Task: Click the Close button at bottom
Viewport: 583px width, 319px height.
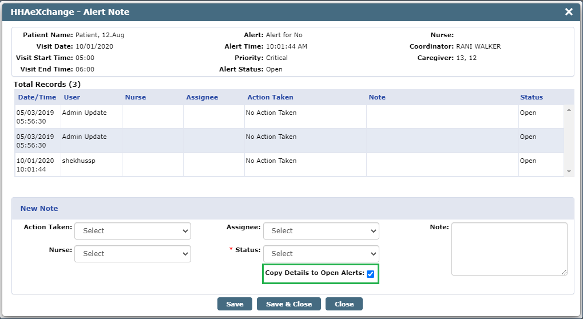Action: pos(344,304)
